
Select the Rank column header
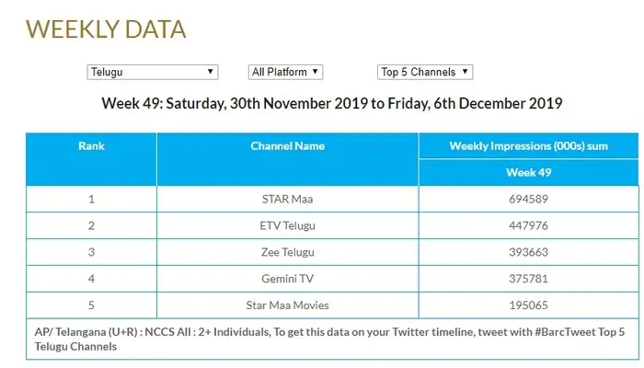point(91,146)
